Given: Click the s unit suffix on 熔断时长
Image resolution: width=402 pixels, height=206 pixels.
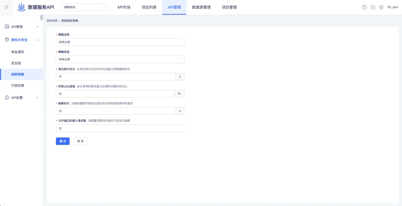Looking at the screenshot, I should 180,111.
